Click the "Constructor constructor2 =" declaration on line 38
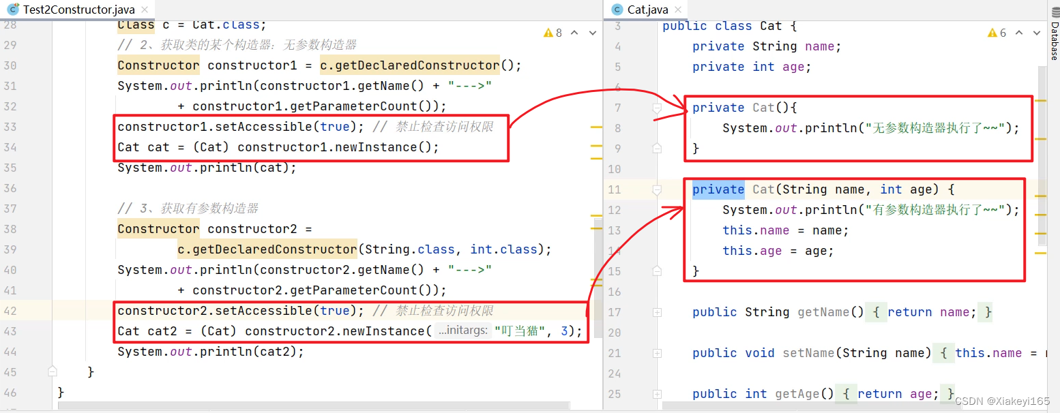 214,229
